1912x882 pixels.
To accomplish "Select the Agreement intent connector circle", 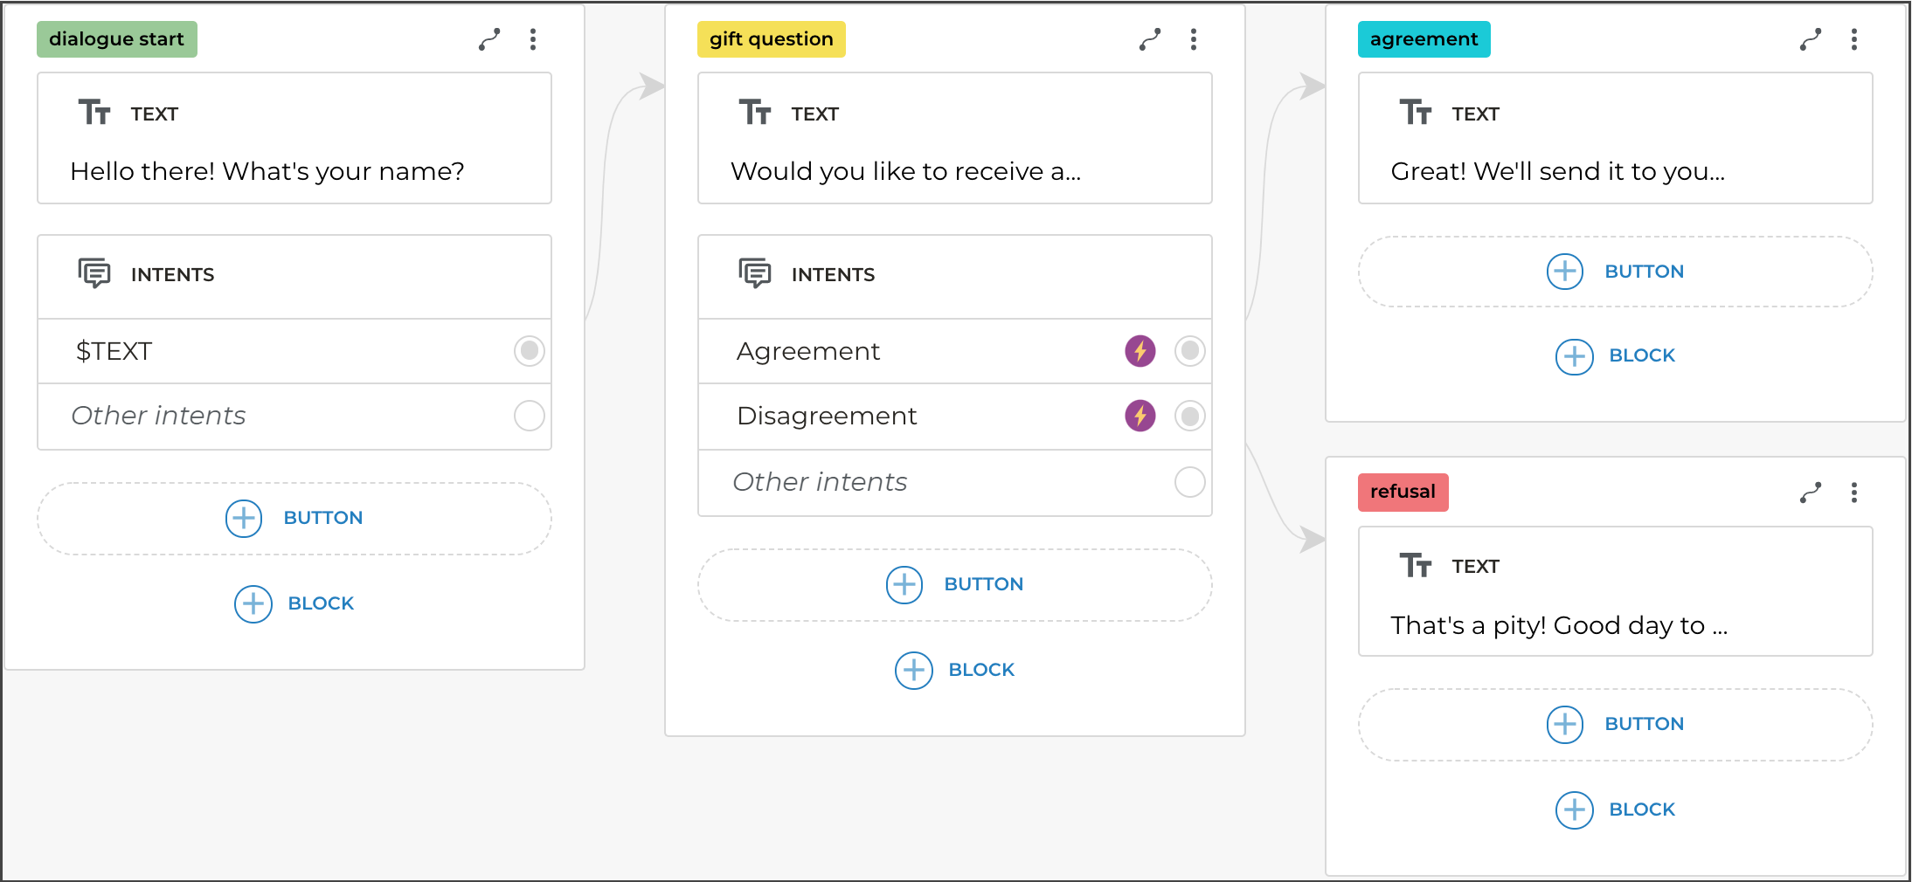I will click(1189, 351).
